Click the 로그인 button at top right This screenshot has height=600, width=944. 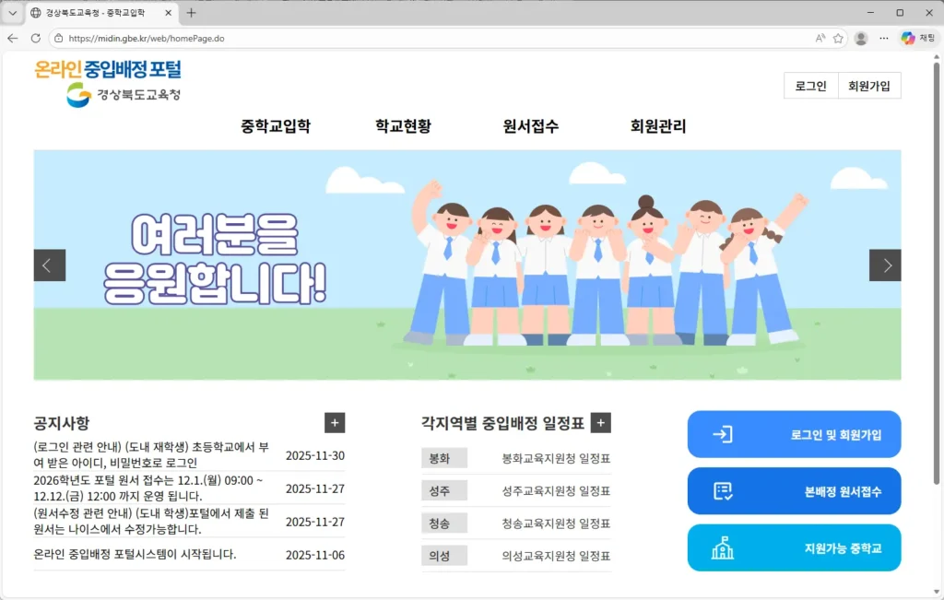[811, 86]
